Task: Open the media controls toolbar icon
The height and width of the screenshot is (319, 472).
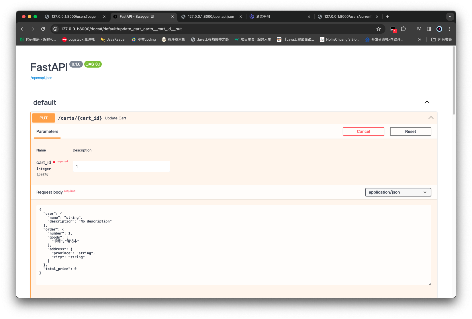Action: click(x=419, y=29)
